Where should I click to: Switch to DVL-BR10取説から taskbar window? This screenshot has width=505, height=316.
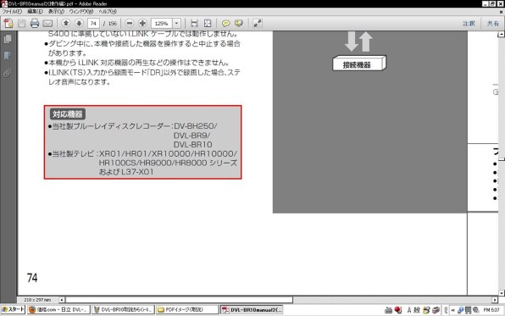point(124,309)
